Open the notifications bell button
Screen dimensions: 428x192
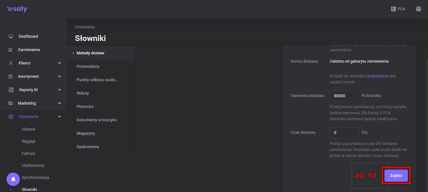click(x=13, y=179)
